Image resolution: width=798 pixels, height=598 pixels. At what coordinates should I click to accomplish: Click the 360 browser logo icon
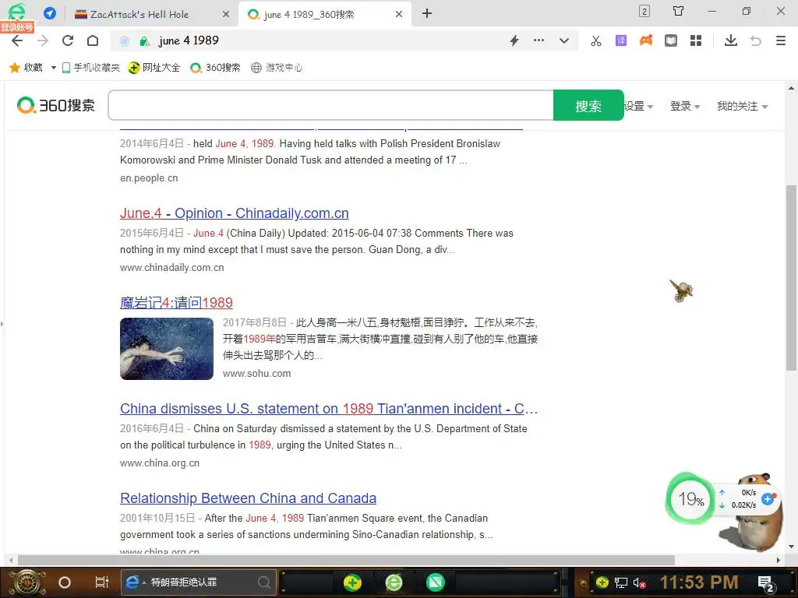point(16,11)
